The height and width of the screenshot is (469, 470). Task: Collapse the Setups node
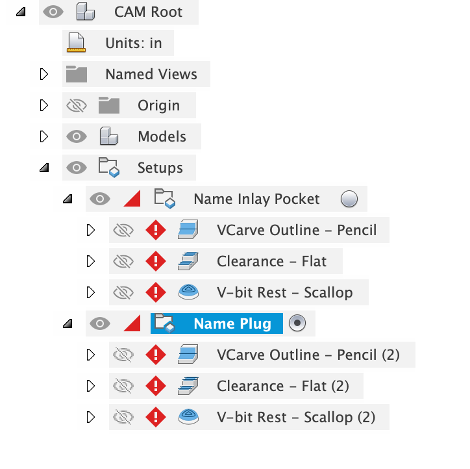pos(44,168)
